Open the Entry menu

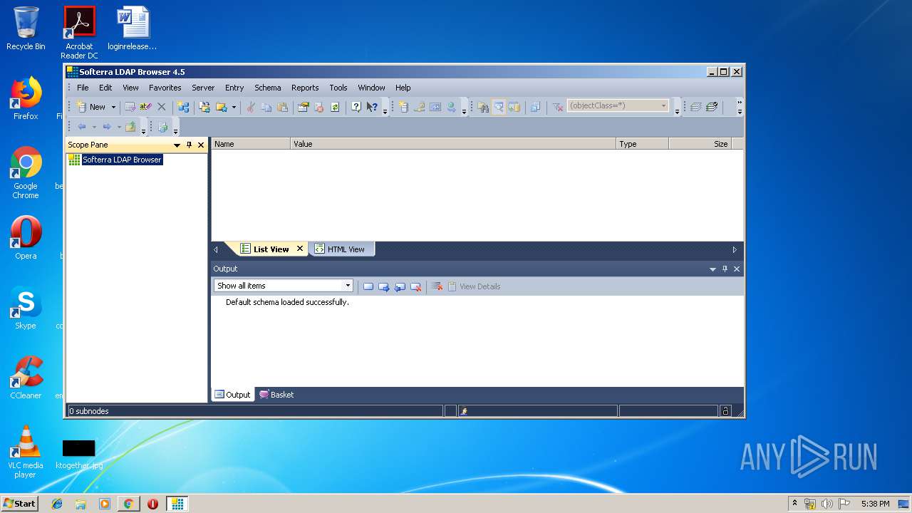(234, 88)
